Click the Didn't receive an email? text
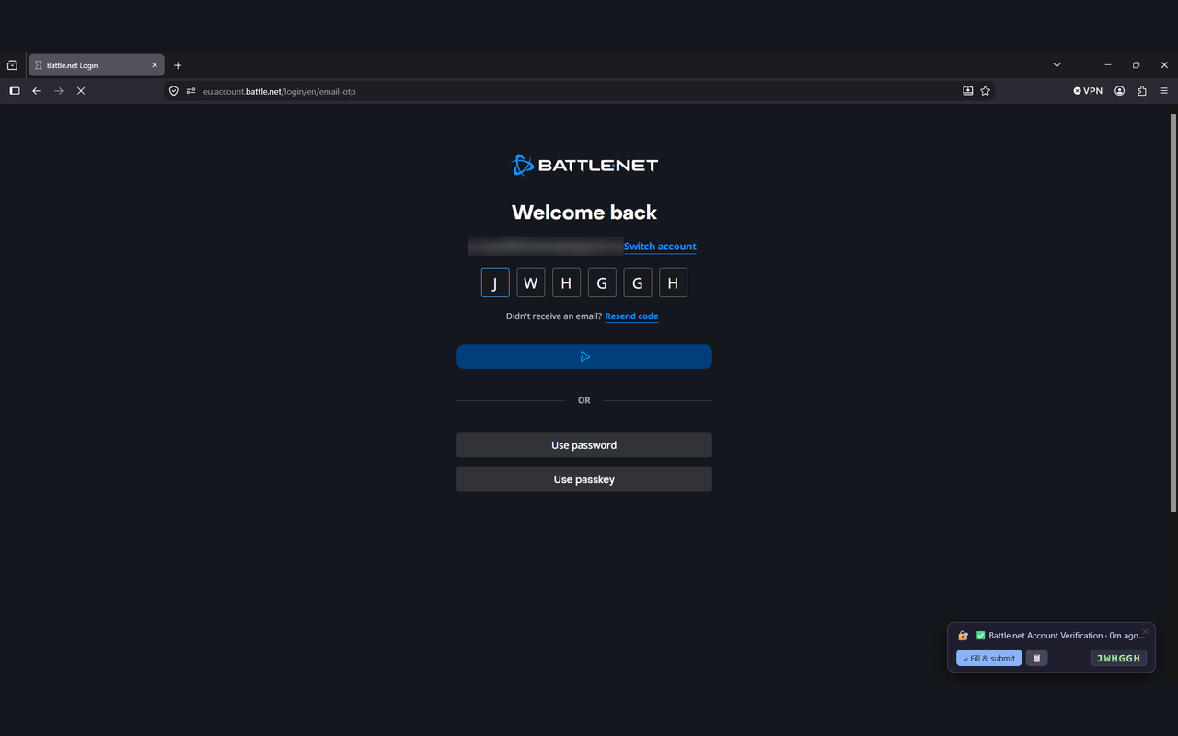Image resolution: width=1178 pixels, height=736 pixels. (x=554, y=316)
